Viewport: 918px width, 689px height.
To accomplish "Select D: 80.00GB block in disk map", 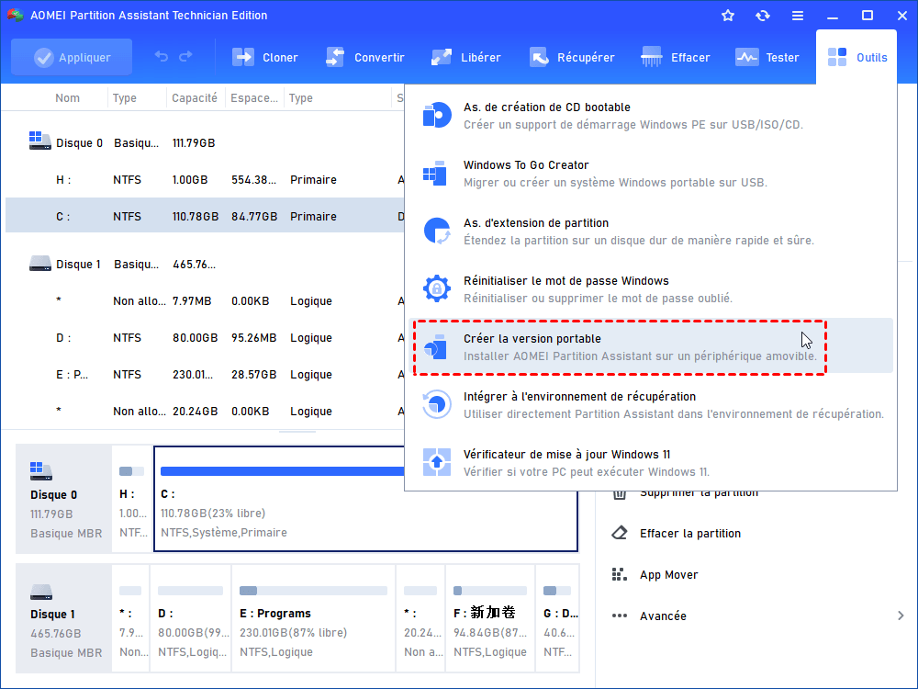I will pyautogui.click(x=191, y=618).
